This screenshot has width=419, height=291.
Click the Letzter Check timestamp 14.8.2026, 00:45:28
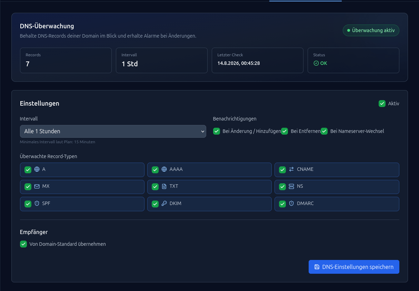(x=239, y=63)
